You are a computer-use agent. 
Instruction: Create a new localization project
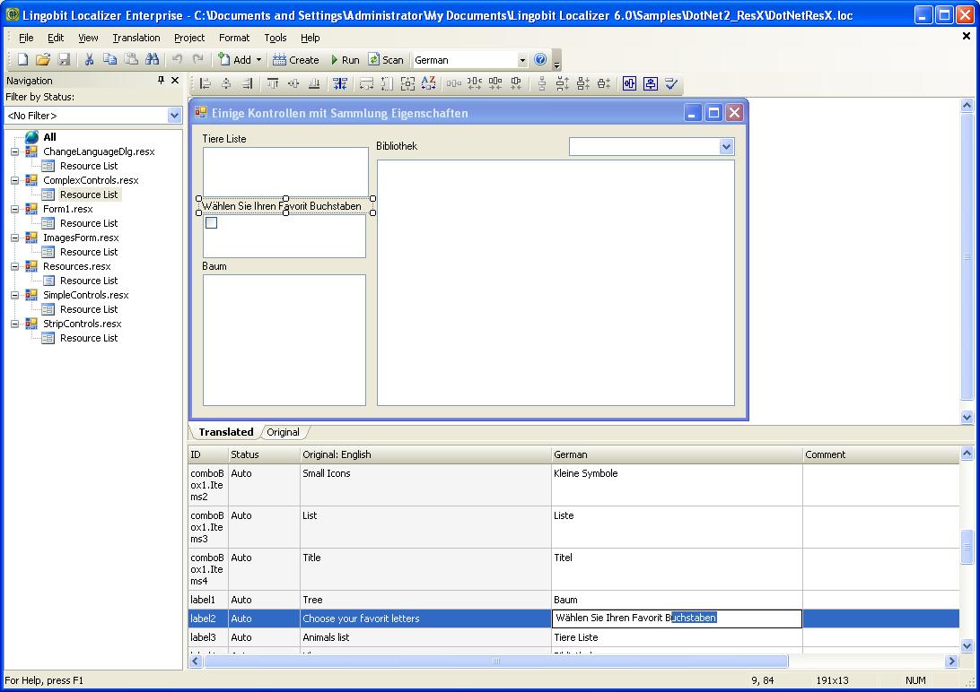[x=21, y=59]
